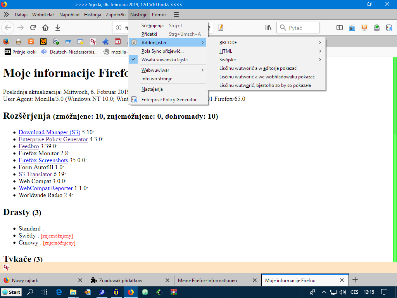Expand the toolbar overflow double chevron
Screen dimensions: 397x298
[6, 14]
